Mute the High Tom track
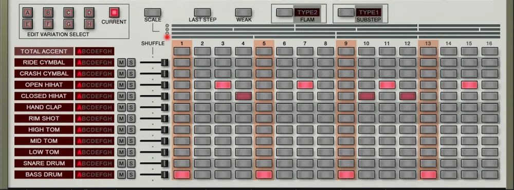The height and width of the screenshot is (190, 514). click(x=122, y=130)
